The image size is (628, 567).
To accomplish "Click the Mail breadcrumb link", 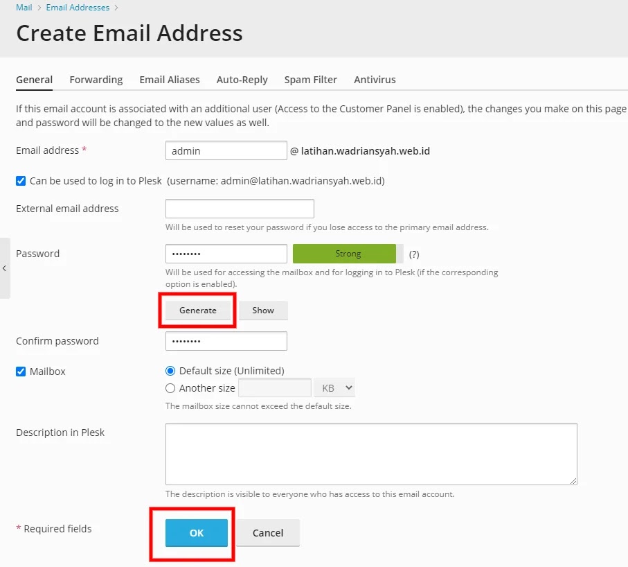I will click(x=24, y=7).
